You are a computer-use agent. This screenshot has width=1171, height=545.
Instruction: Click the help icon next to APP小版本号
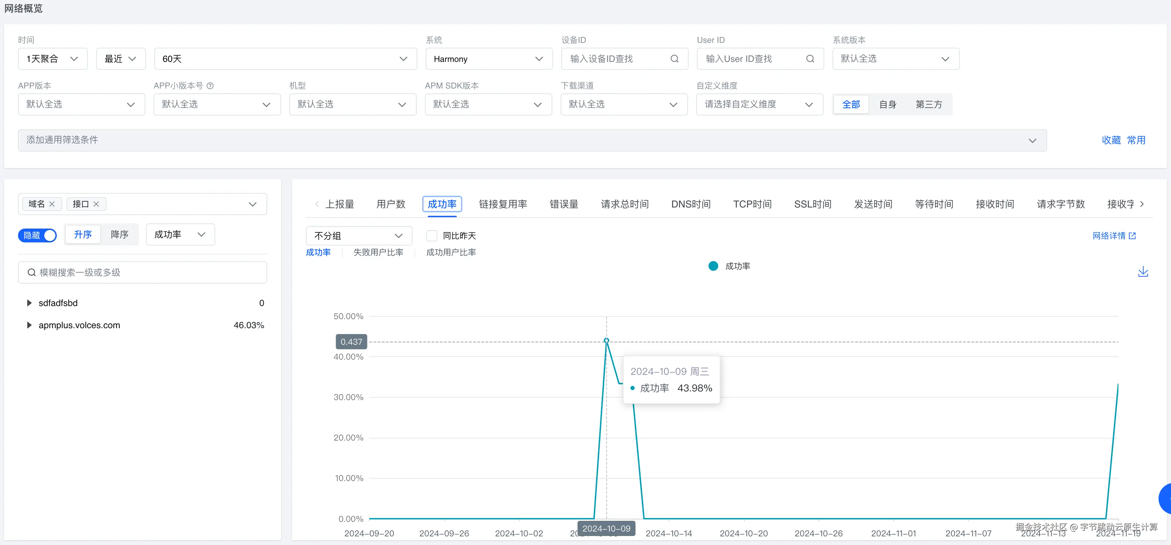tap(210, 85)
